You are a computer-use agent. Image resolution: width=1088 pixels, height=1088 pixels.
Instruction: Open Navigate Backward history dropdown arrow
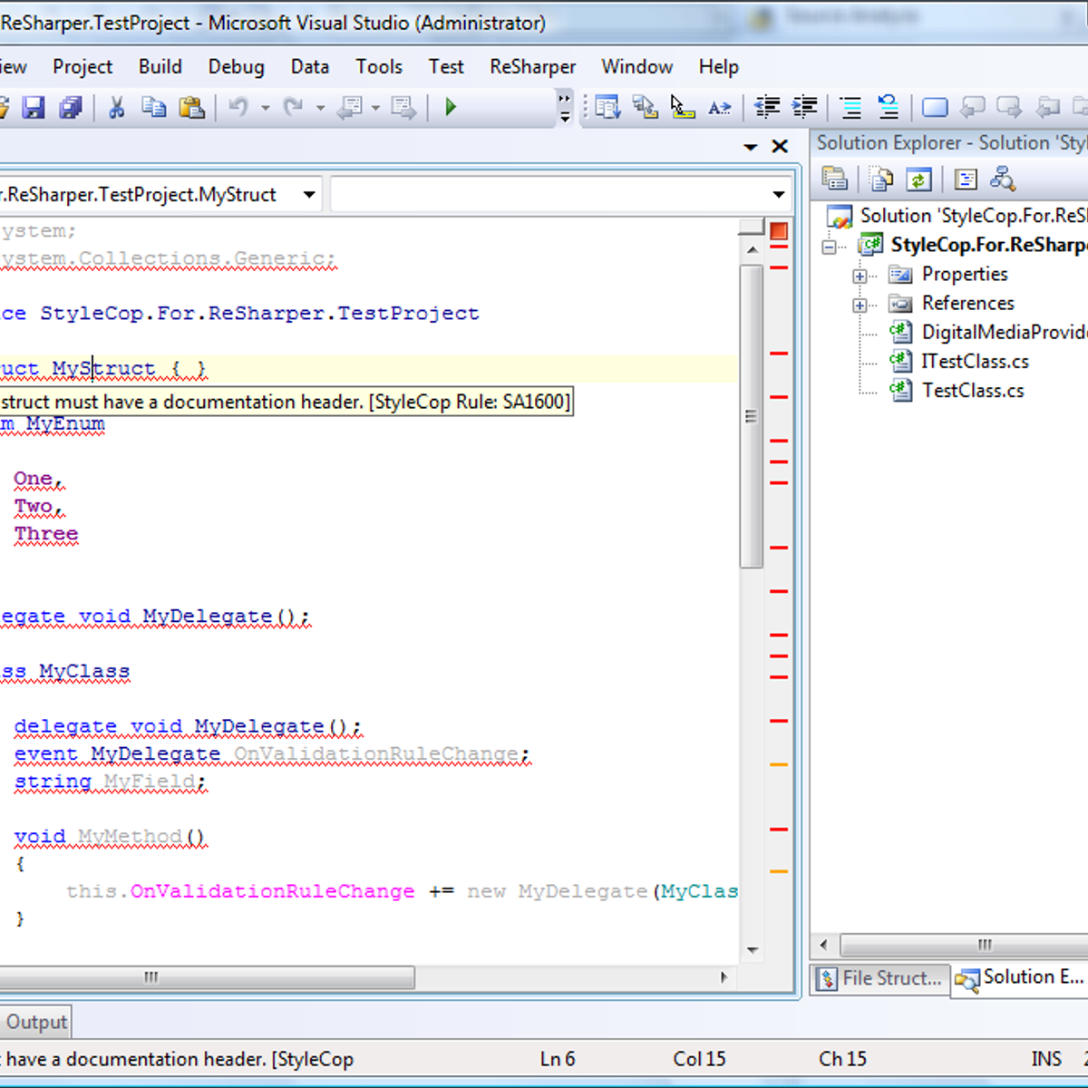click(375, 108)
